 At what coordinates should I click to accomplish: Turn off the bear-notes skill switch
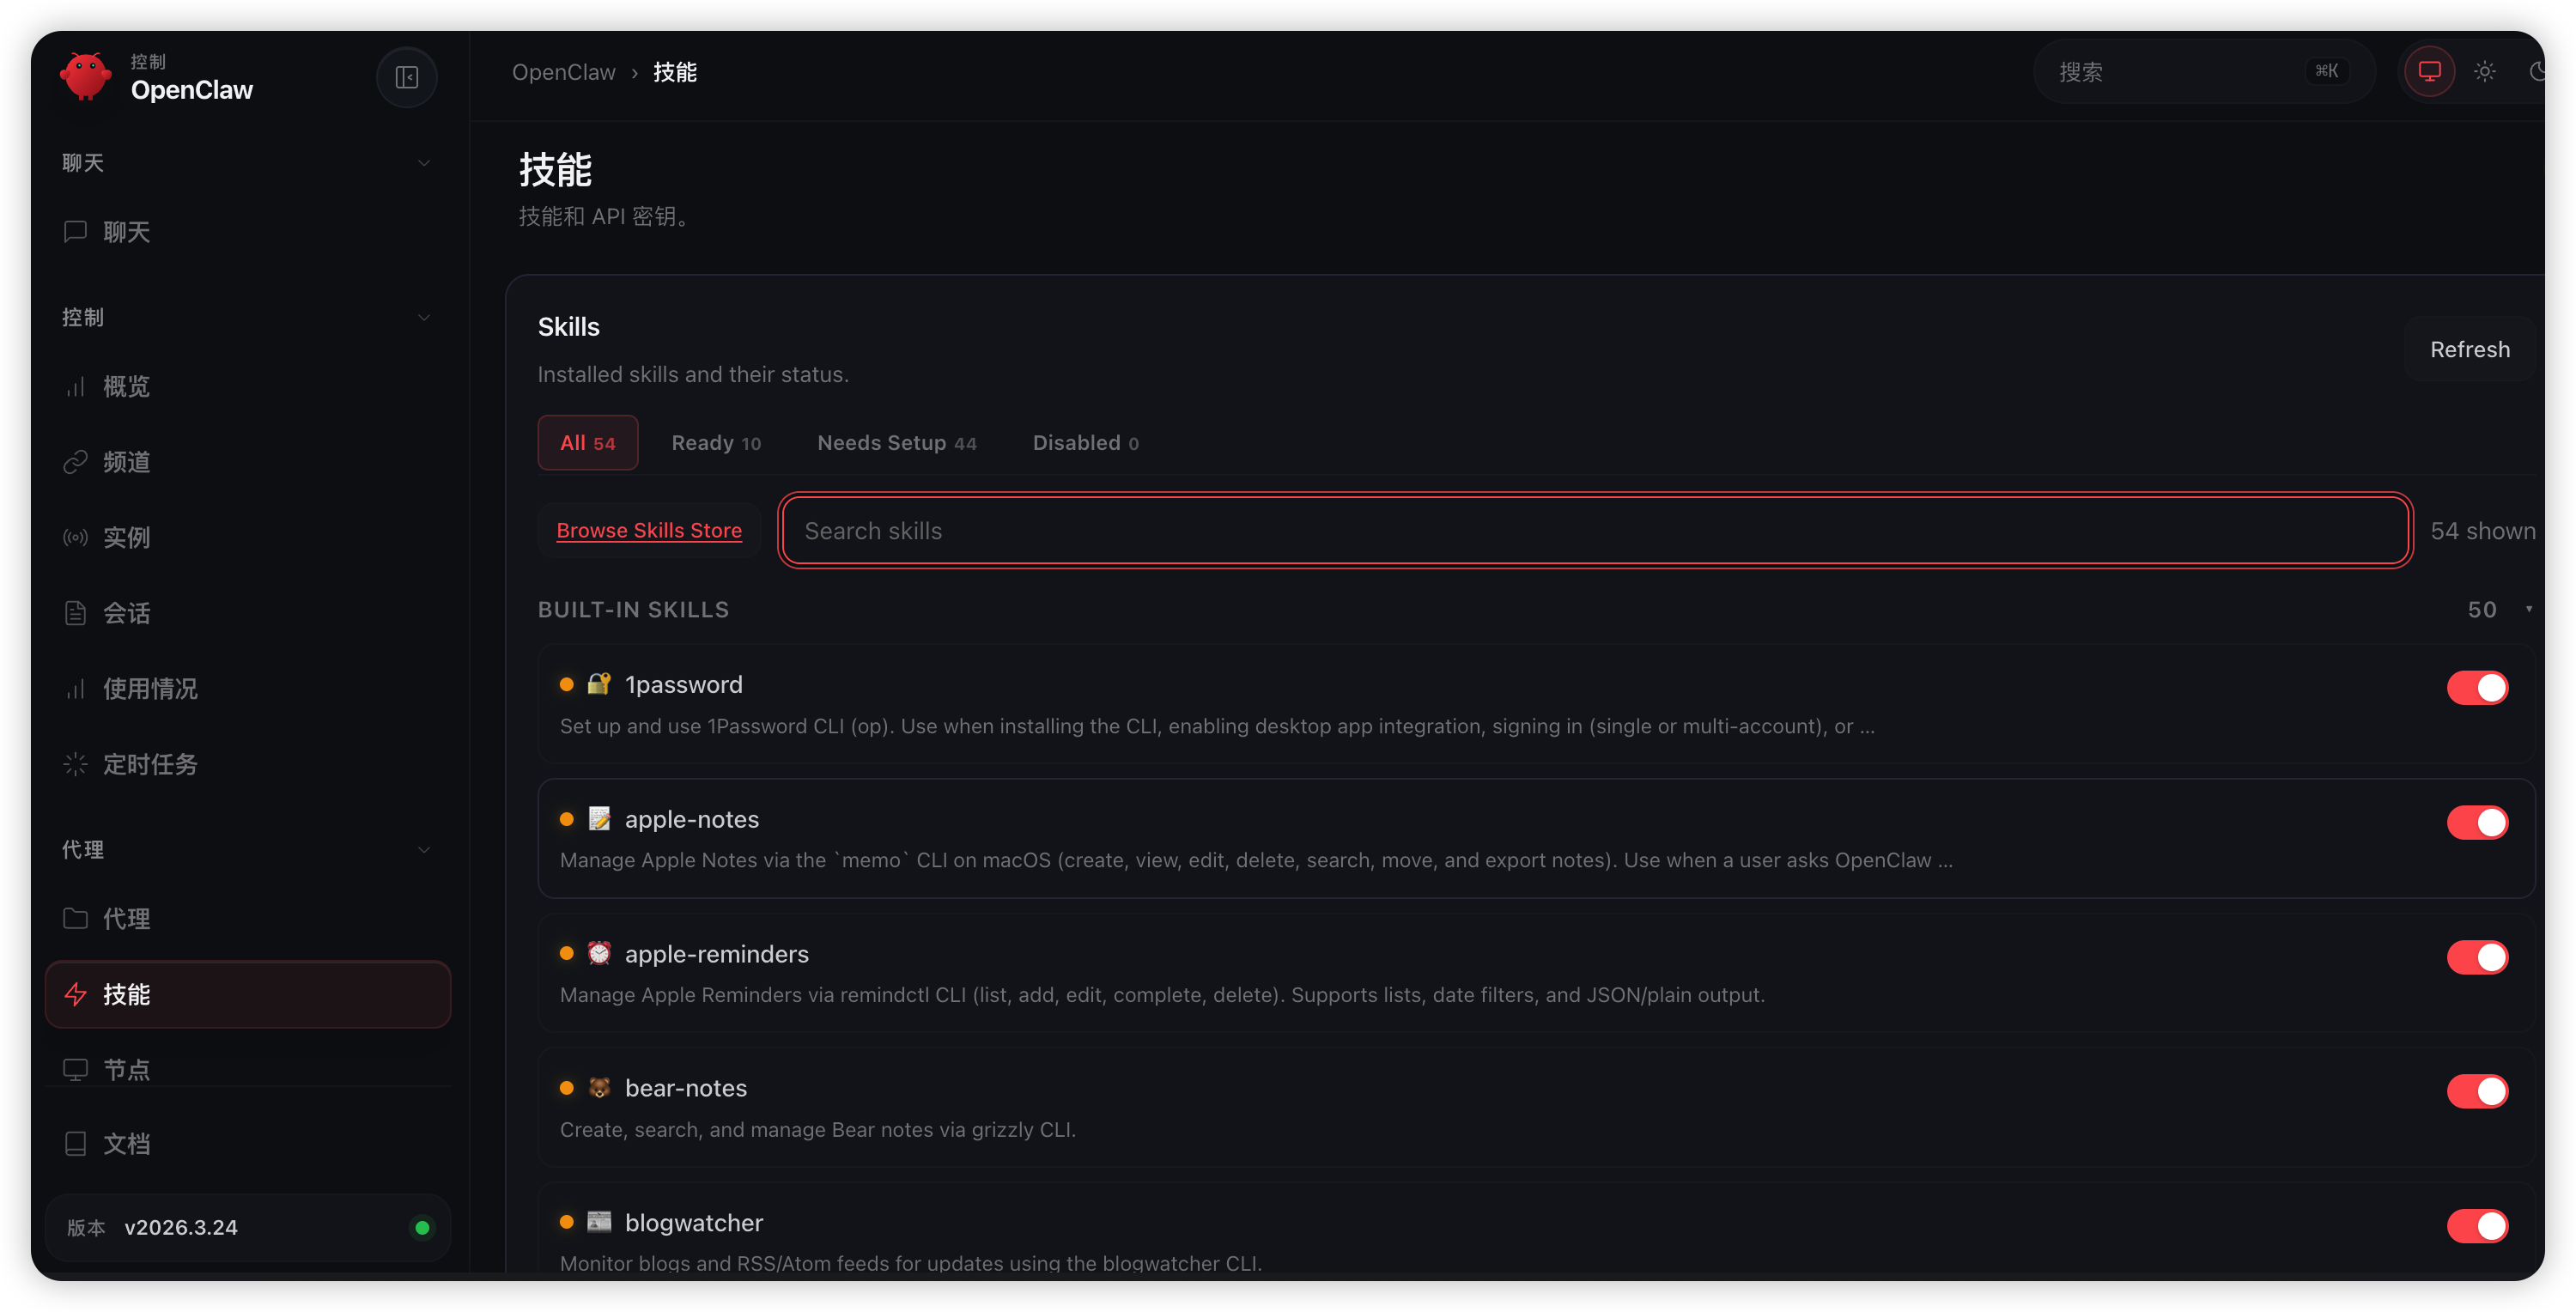2476,1091
